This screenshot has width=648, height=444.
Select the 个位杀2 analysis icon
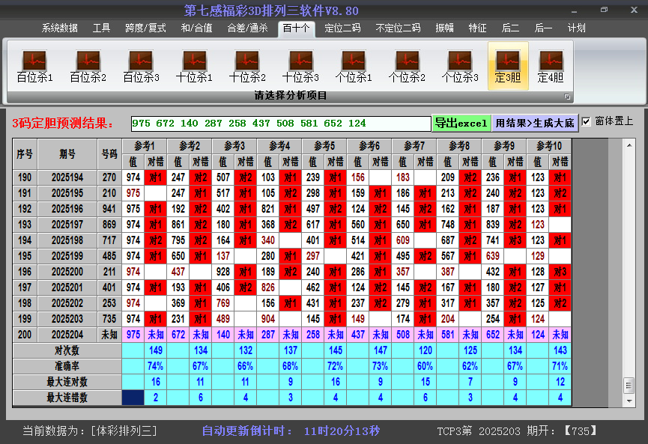[407, 66]
